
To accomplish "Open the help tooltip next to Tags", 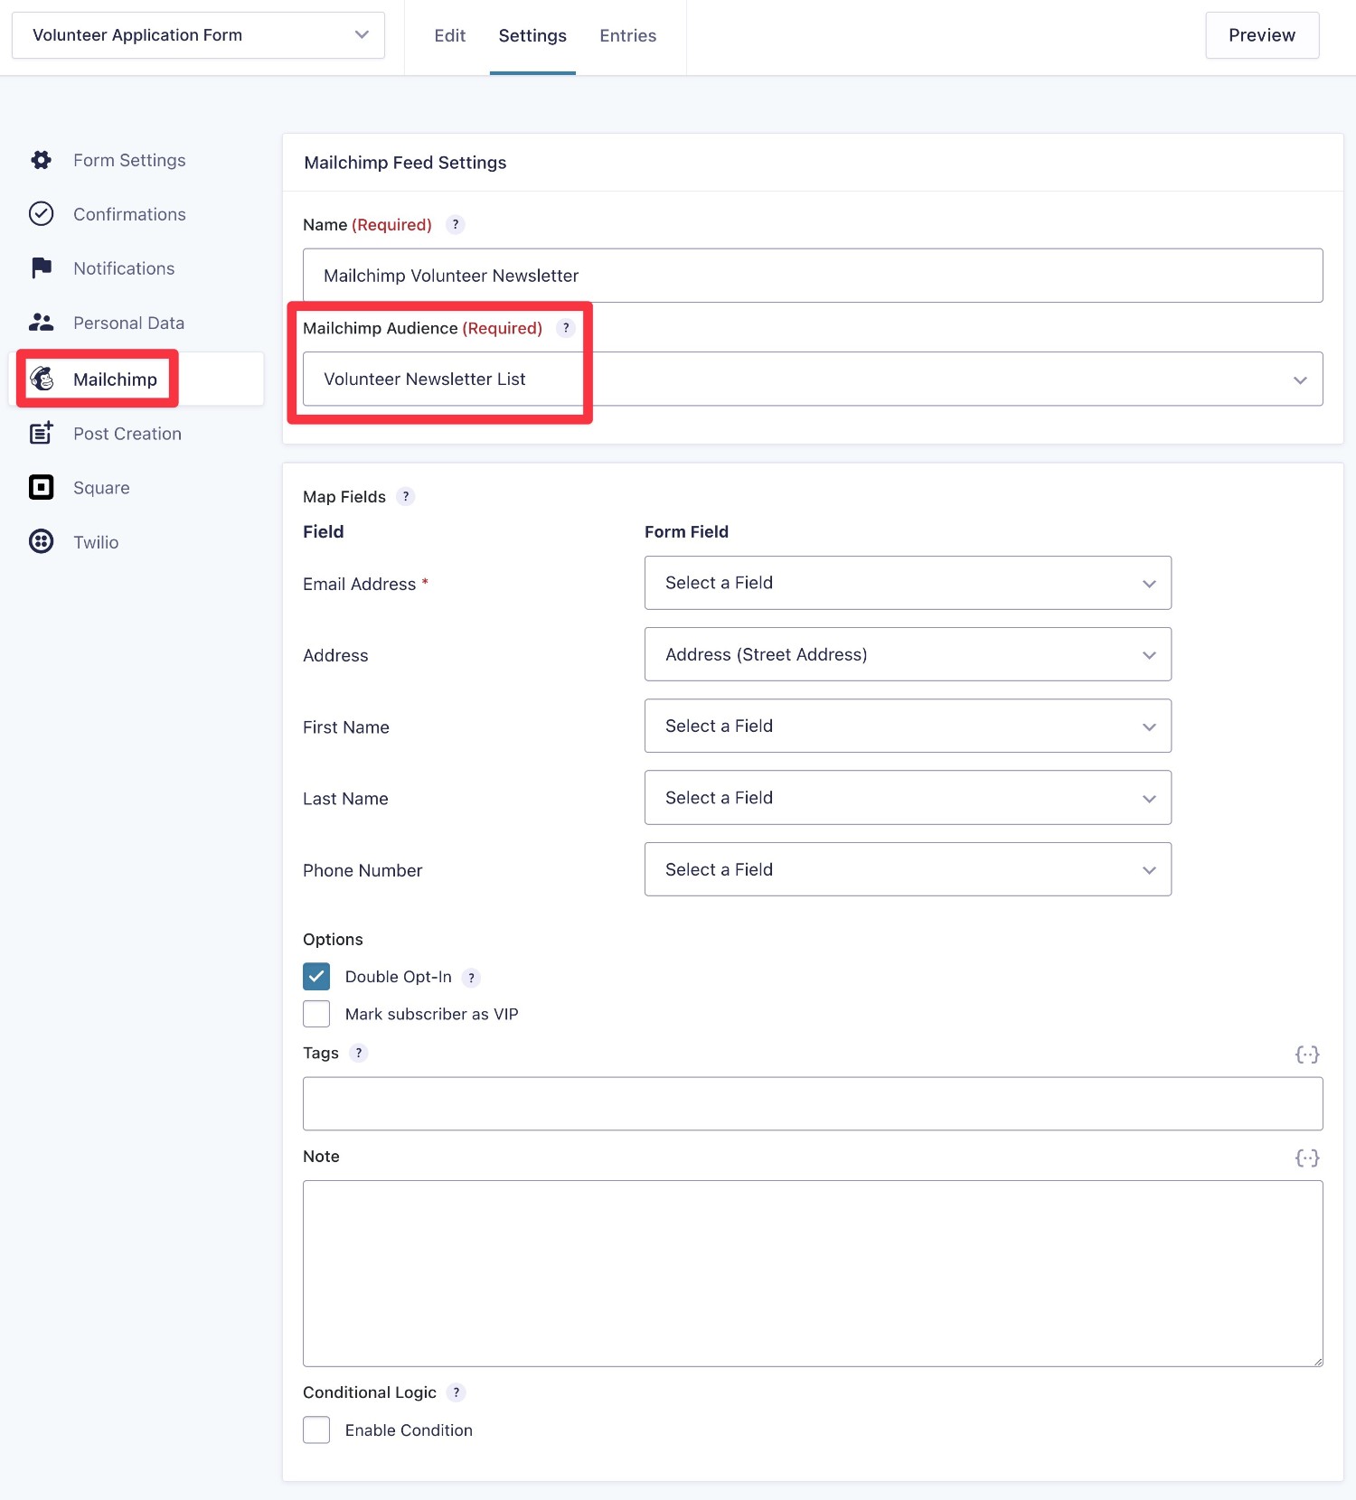I will (x=359, y=1053).
